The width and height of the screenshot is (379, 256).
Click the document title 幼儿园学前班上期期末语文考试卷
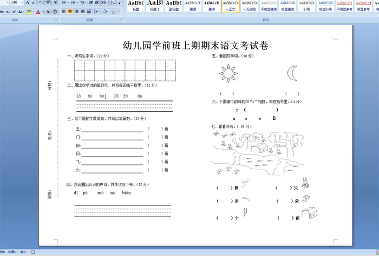195,46
